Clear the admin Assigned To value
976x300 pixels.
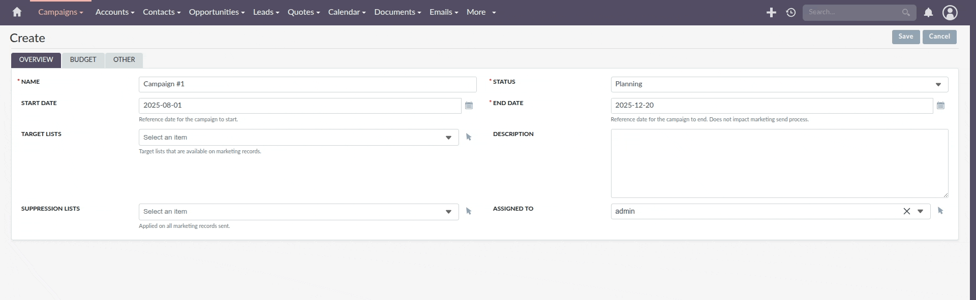(x=906, y=211)
